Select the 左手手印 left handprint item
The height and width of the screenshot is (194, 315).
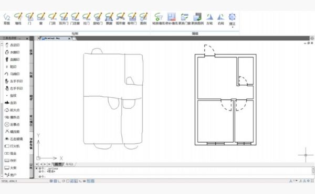click(x=14, y=81)
